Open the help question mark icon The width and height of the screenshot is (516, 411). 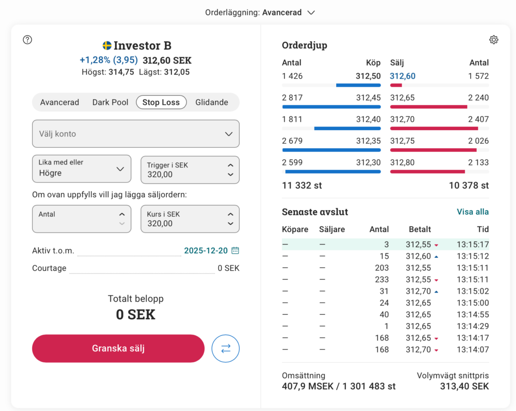tap(27, 40)
